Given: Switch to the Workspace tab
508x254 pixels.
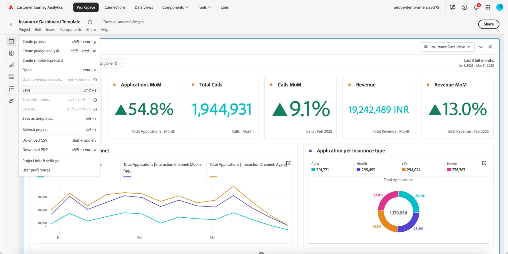Looking at the screenshot, I should (86, 7).
